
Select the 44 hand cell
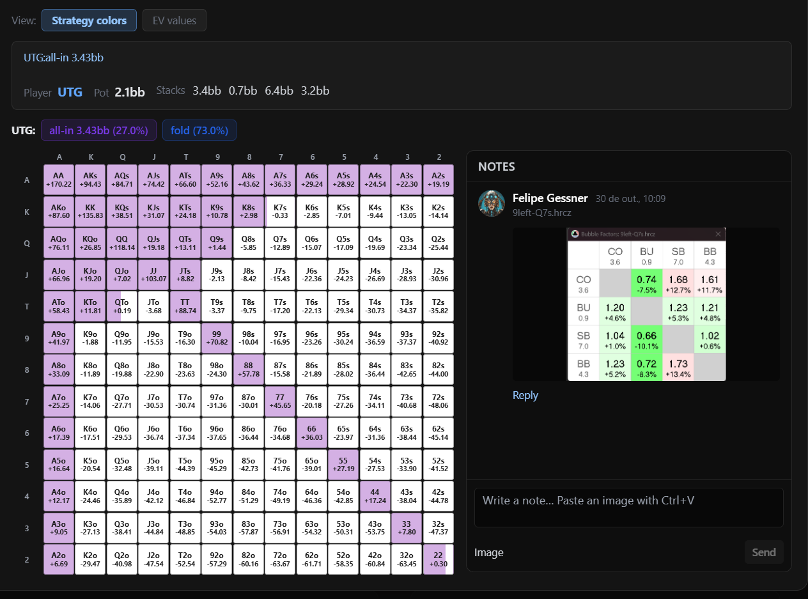[x=375, y=496]
